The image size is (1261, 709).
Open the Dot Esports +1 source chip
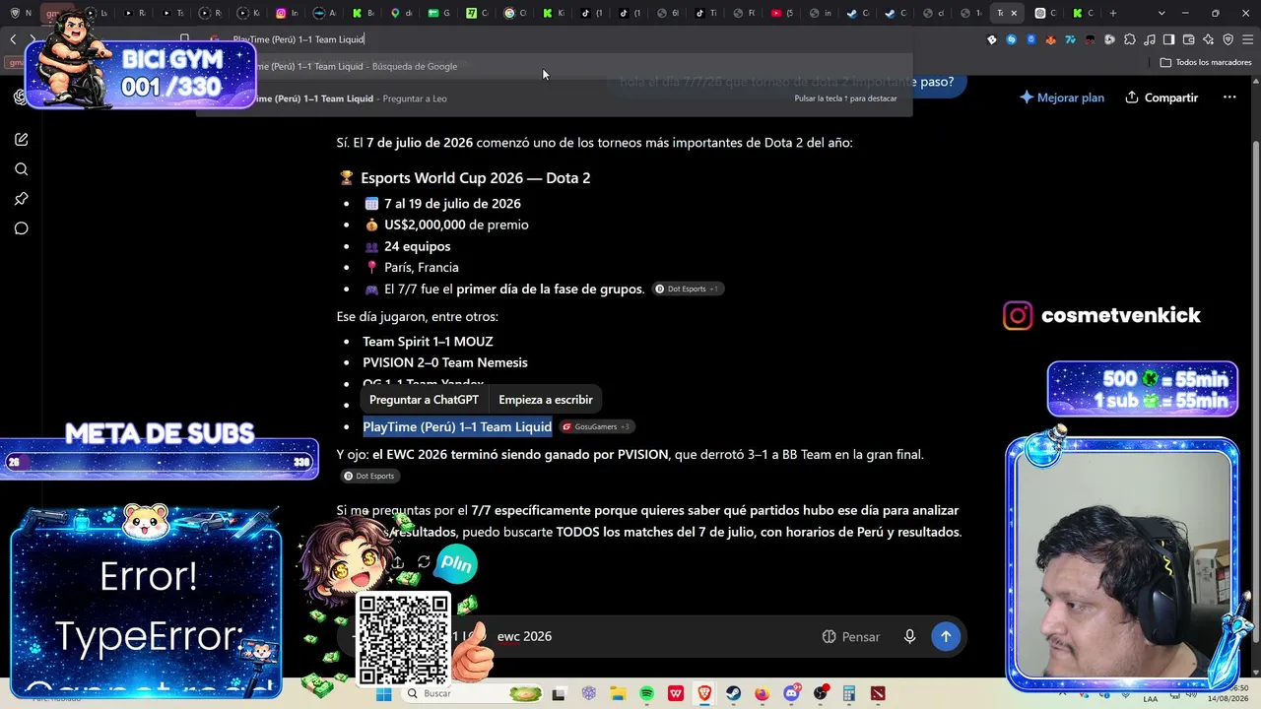point(688,289)
